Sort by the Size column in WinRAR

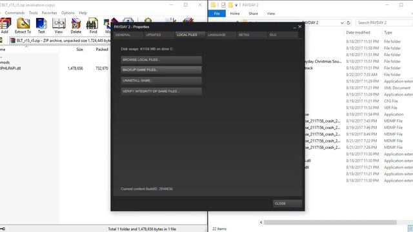pyautogui.click(x=79, y=49)
